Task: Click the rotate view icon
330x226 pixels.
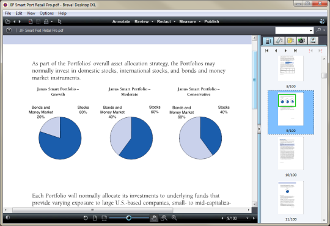Action: 86,218
